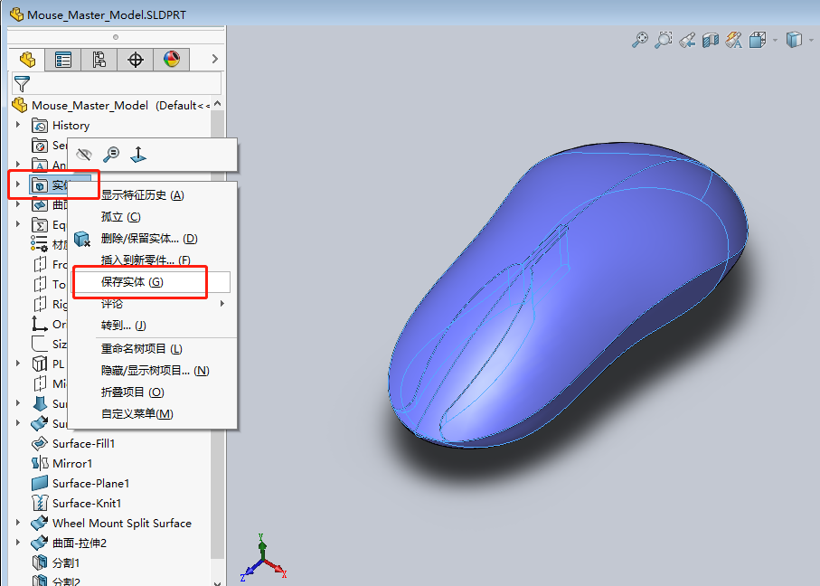Switch to the DimXpertManager tab
The width and height of the screenshot is (820, 586).
pos(135,59)
